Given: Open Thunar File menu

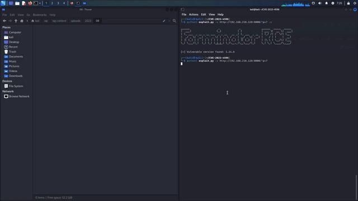Looking at the screenshot, I should (4, 15).
